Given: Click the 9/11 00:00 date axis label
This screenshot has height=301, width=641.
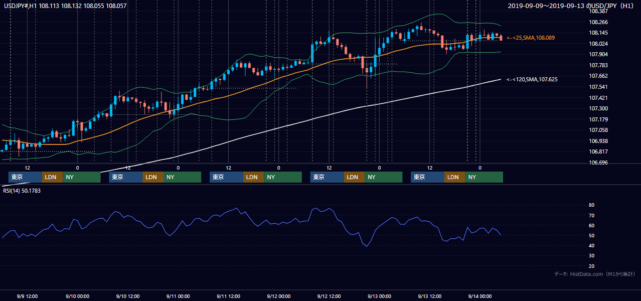Looking at the screenshot, I should [178, 296].
